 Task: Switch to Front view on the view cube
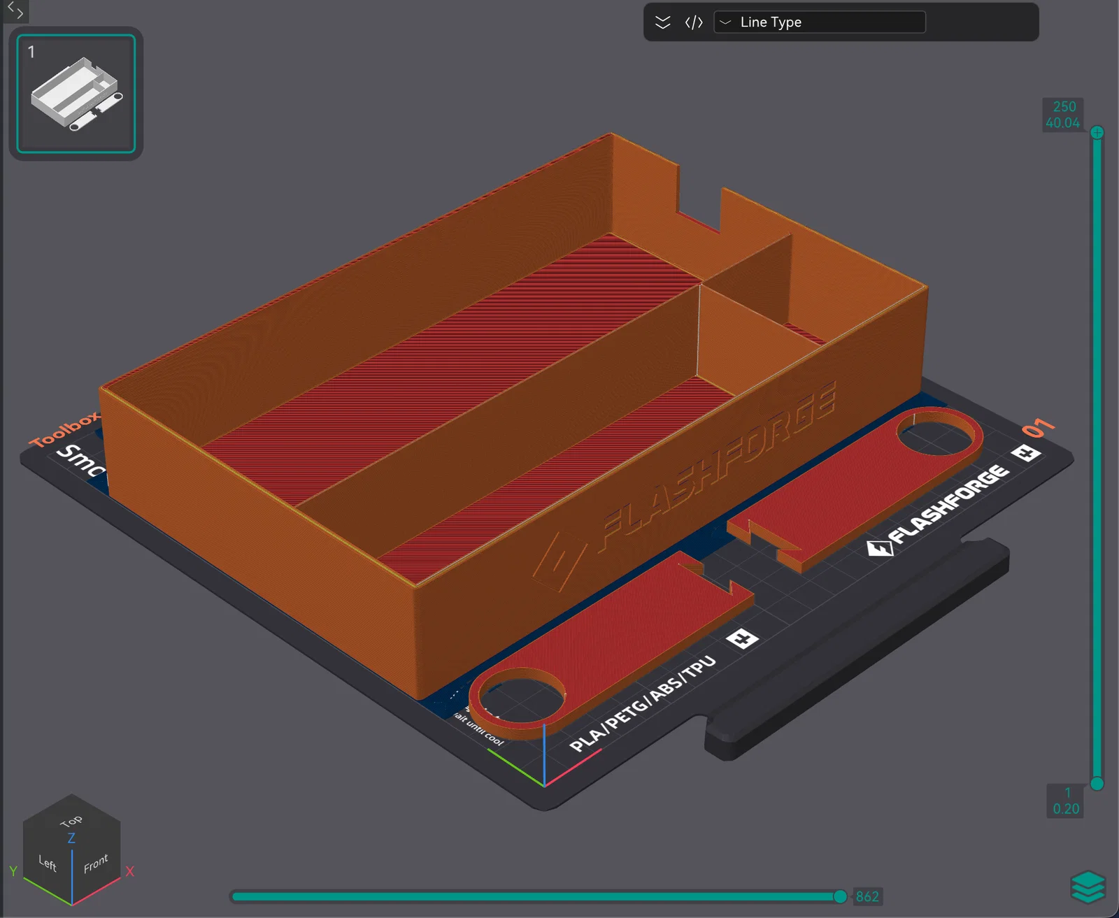[96, 864]
